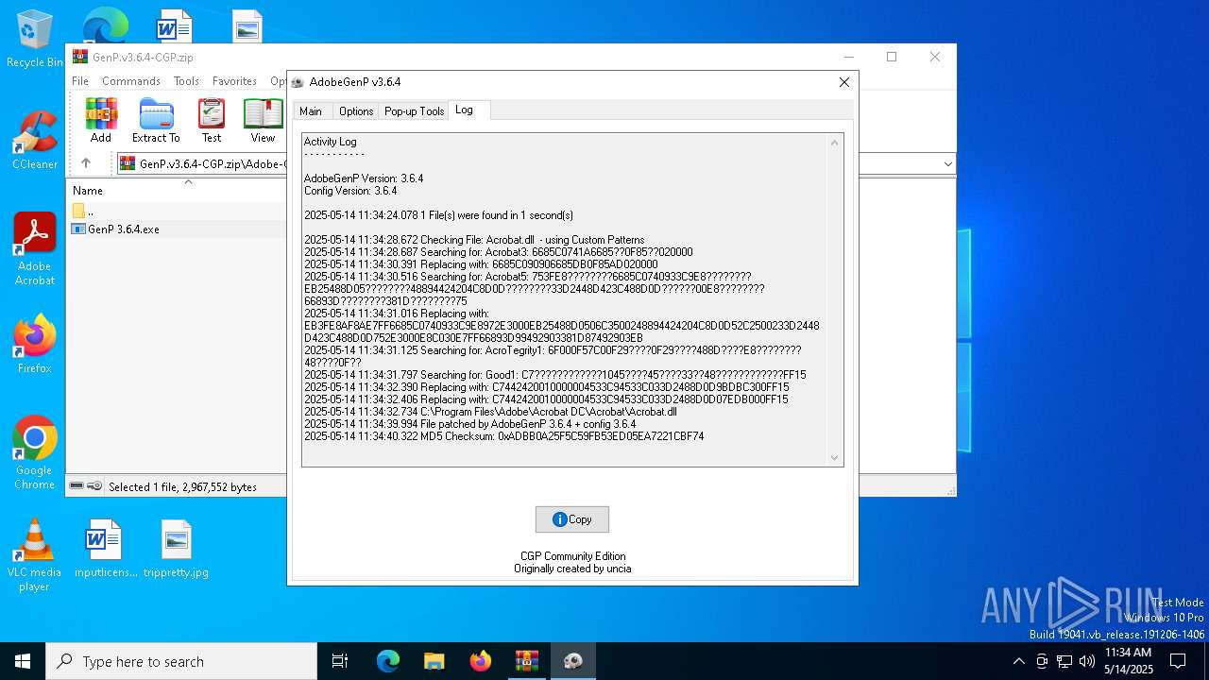Image resolution: width=1209 pixels, height=680 pixels.
Task: Open VLC media player shortcut
Action: [x=34, y=555]
